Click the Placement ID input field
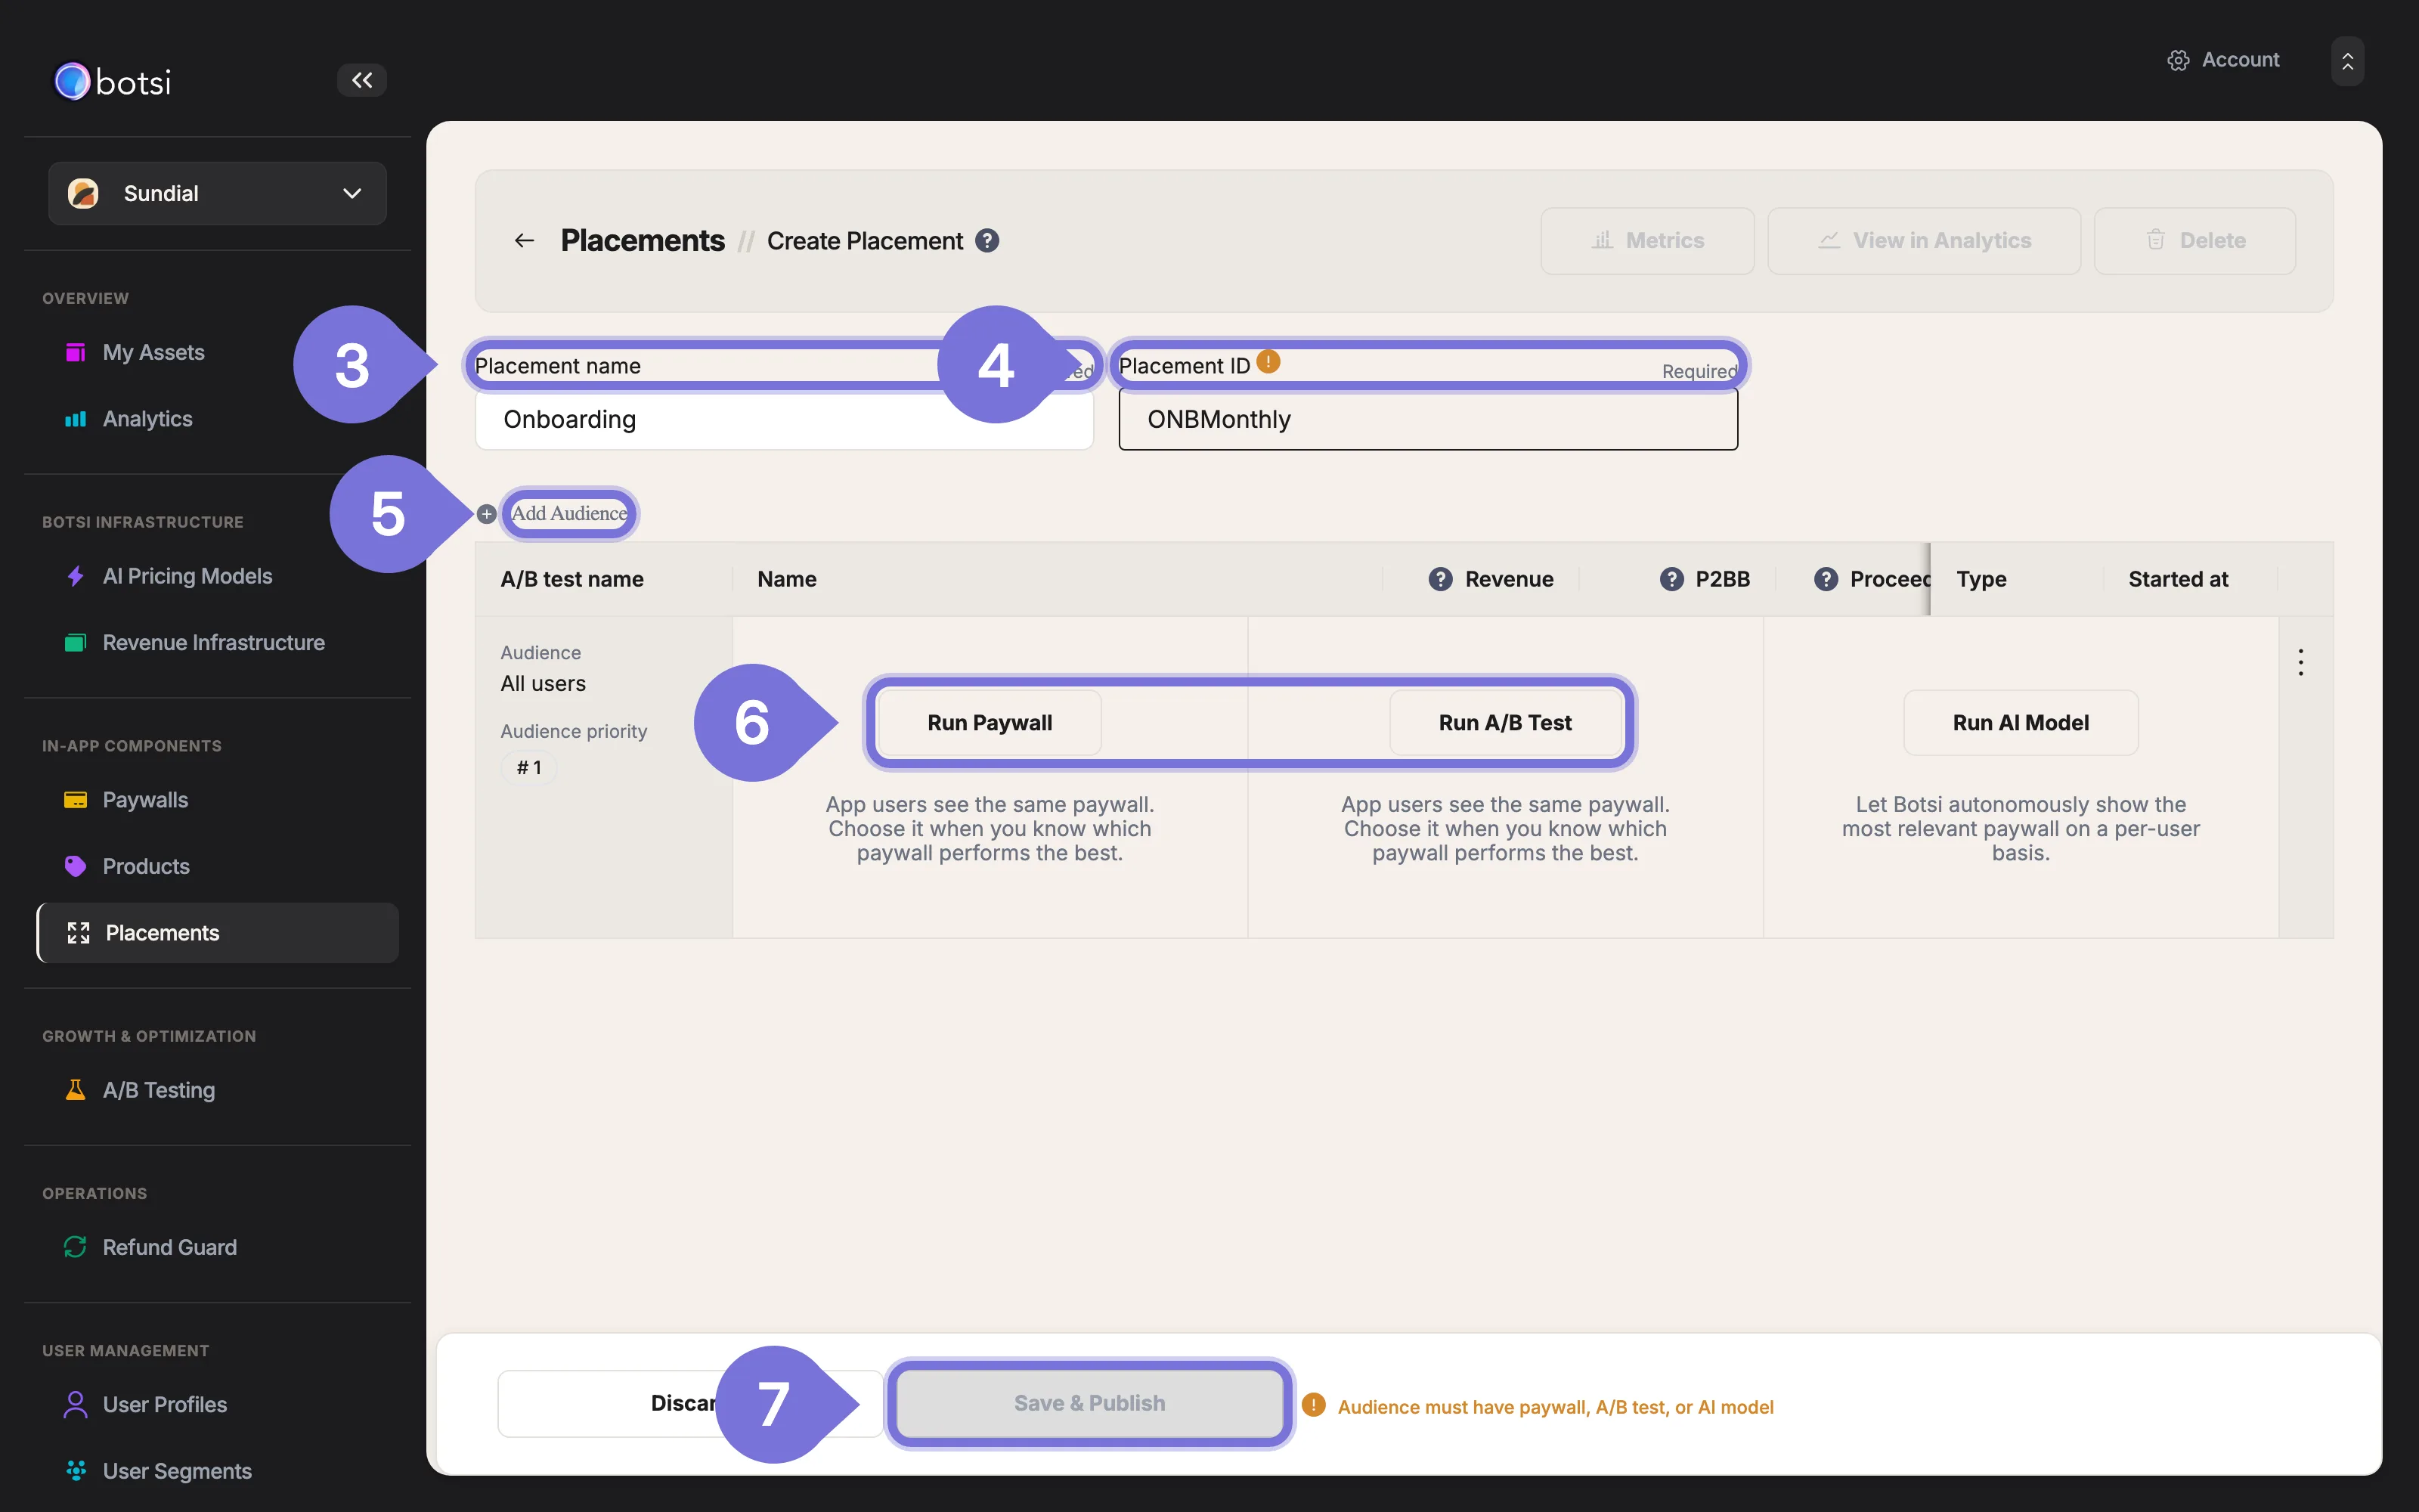The image size is (2419, 1512). (1429, 420)
